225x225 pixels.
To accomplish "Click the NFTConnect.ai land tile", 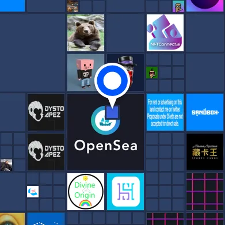I will [x=165, y=33].
